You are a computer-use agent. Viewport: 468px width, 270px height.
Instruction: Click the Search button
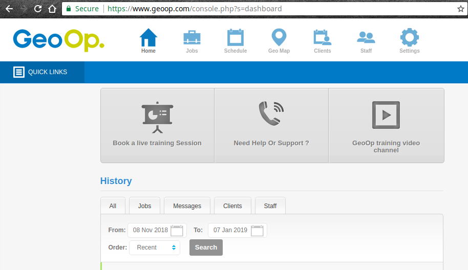(206, 247)
